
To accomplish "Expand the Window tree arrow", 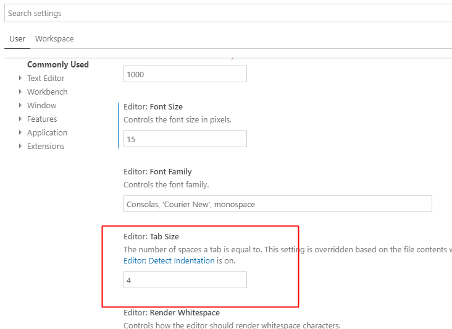I will click(20, 105).
